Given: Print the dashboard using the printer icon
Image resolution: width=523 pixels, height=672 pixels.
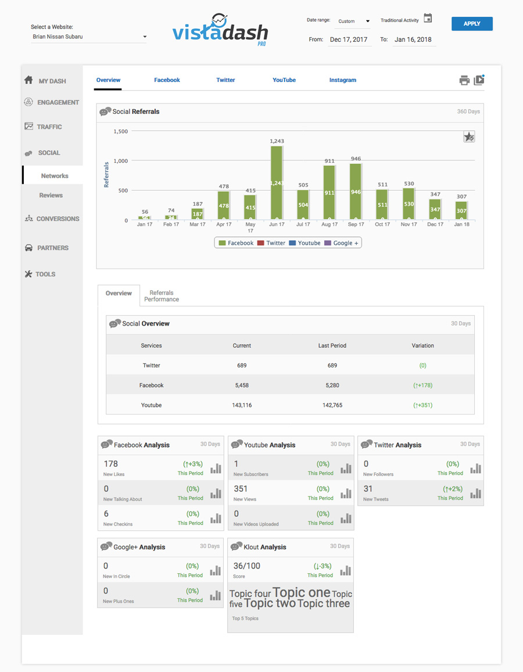Looking at the screenshot, I should tap(464, 80).
